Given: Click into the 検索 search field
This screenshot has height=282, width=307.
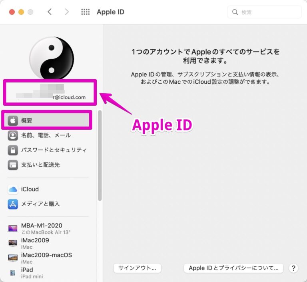Looking at the screenshot, I should (x=264, y=12).
